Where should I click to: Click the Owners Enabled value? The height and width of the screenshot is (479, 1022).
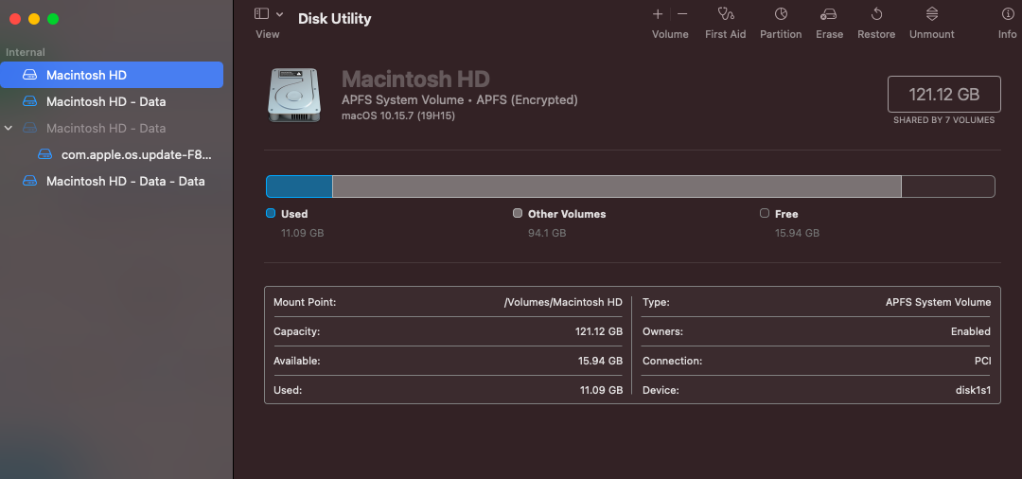click(971, 331)
